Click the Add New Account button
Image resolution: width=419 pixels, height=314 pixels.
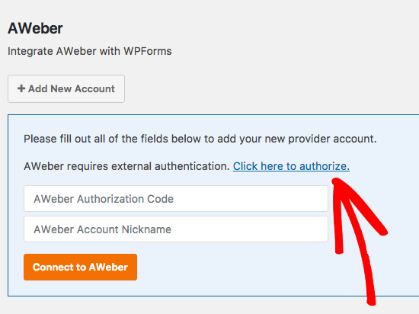tap(66, 88)
